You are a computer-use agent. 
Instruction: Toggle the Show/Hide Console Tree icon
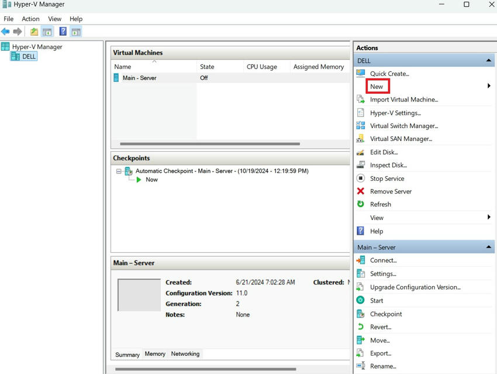(x=47, y=32)
